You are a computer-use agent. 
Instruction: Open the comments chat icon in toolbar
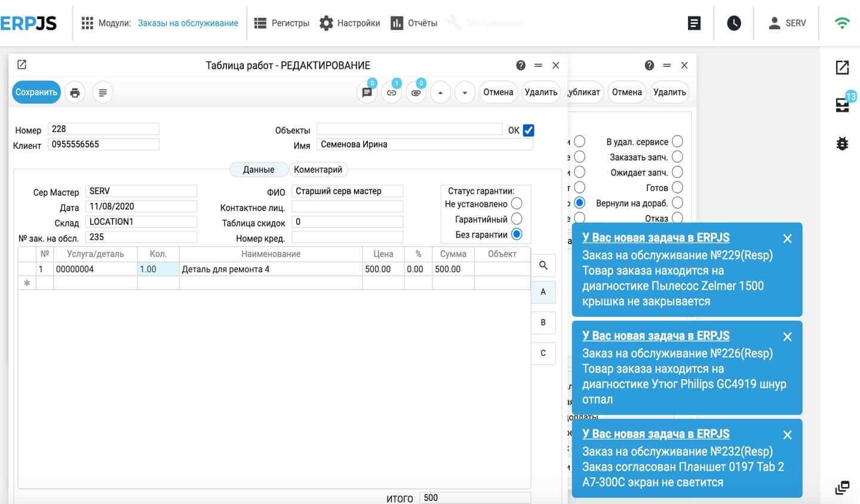[367, 93]
